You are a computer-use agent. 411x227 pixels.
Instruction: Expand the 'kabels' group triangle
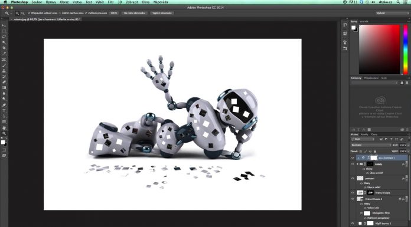coord(357,164)
